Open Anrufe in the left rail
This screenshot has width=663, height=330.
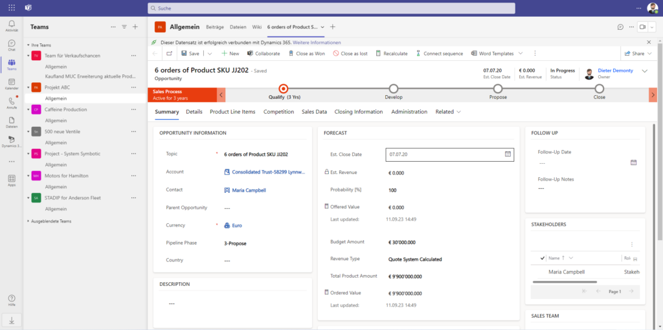click(12, 103)
